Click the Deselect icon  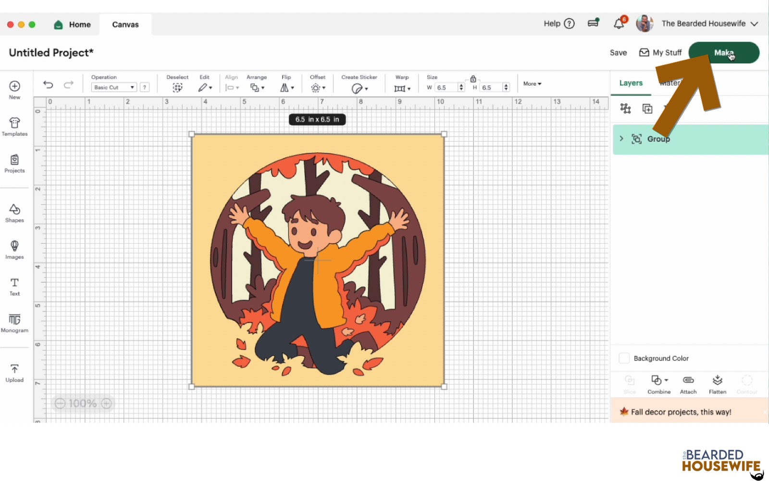pyautogui.click(x=177, y=87)
